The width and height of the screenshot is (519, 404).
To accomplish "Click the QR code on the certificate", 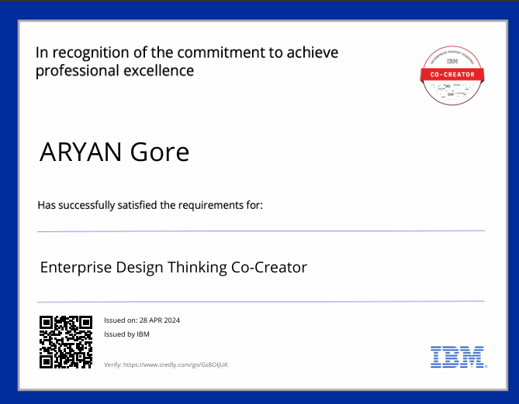I will 66,342.
